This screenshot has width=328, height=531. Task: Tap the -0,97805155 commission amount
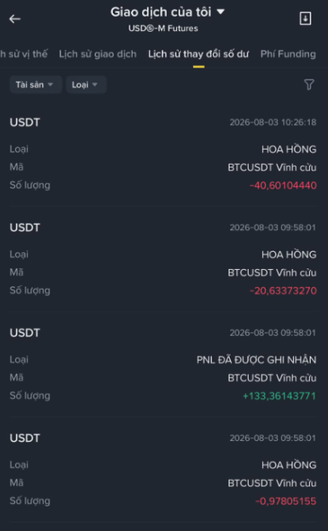coord(286,502)
